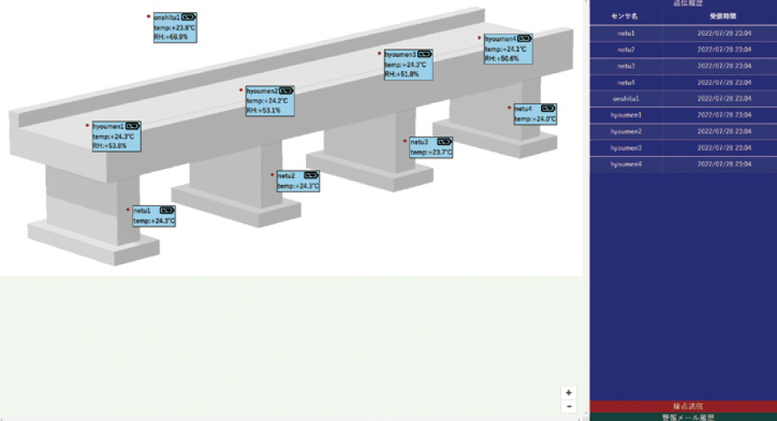Screen dimensions: 777x421
Task: Click the battery icon on hyoumen4 label
Action: click(524, 38)
